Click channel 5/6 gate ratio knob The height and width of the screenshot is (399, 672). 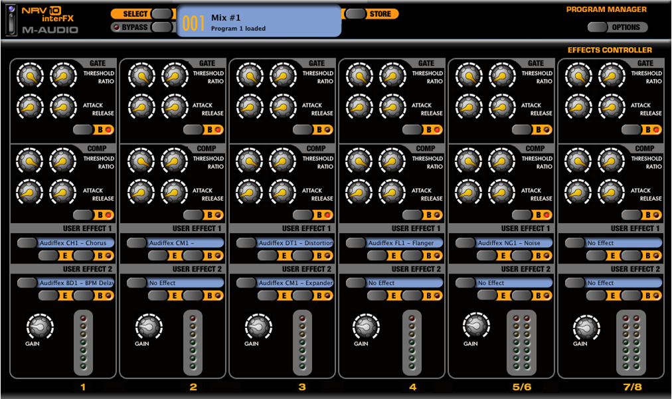[502, 76]
